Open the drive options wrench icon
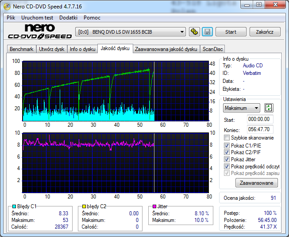 click(x=194, y=32)
